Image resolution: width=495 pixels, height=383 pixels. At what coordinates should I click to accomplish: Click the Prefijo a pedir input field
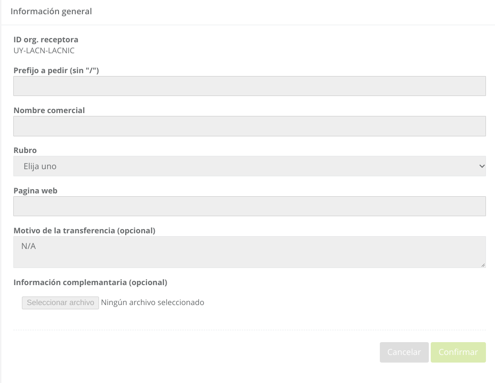click(x=249, y=86)
